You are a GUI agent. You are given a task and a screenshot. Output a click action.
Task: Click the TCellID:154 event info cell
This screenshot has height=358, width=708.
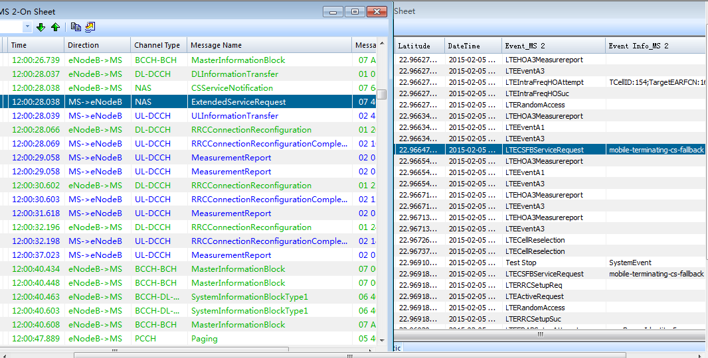tap(656, 82)
